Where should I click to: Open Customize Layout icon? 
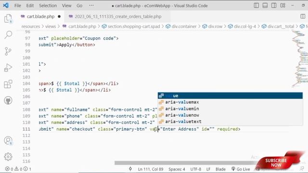[x=282, y=5]
